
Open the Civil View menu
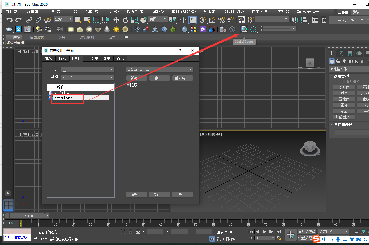[x=234, y=11]
